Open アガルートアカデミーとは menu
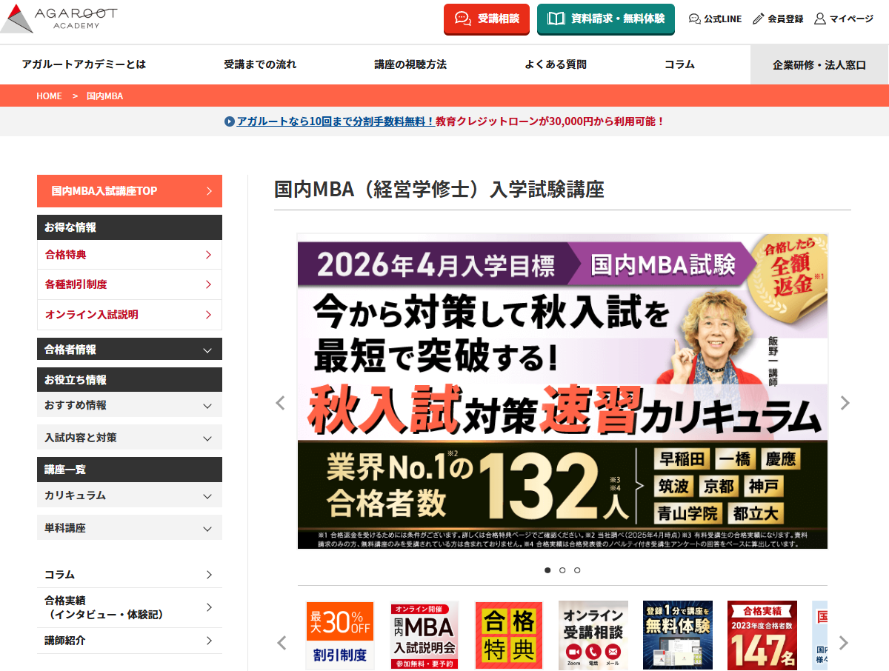Screen dimensions: 889x671 tap(84, 64)
